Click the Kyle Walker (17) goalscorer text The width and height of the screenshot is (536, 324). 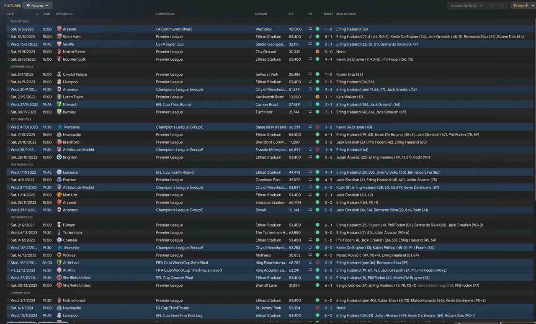[350, 97]
